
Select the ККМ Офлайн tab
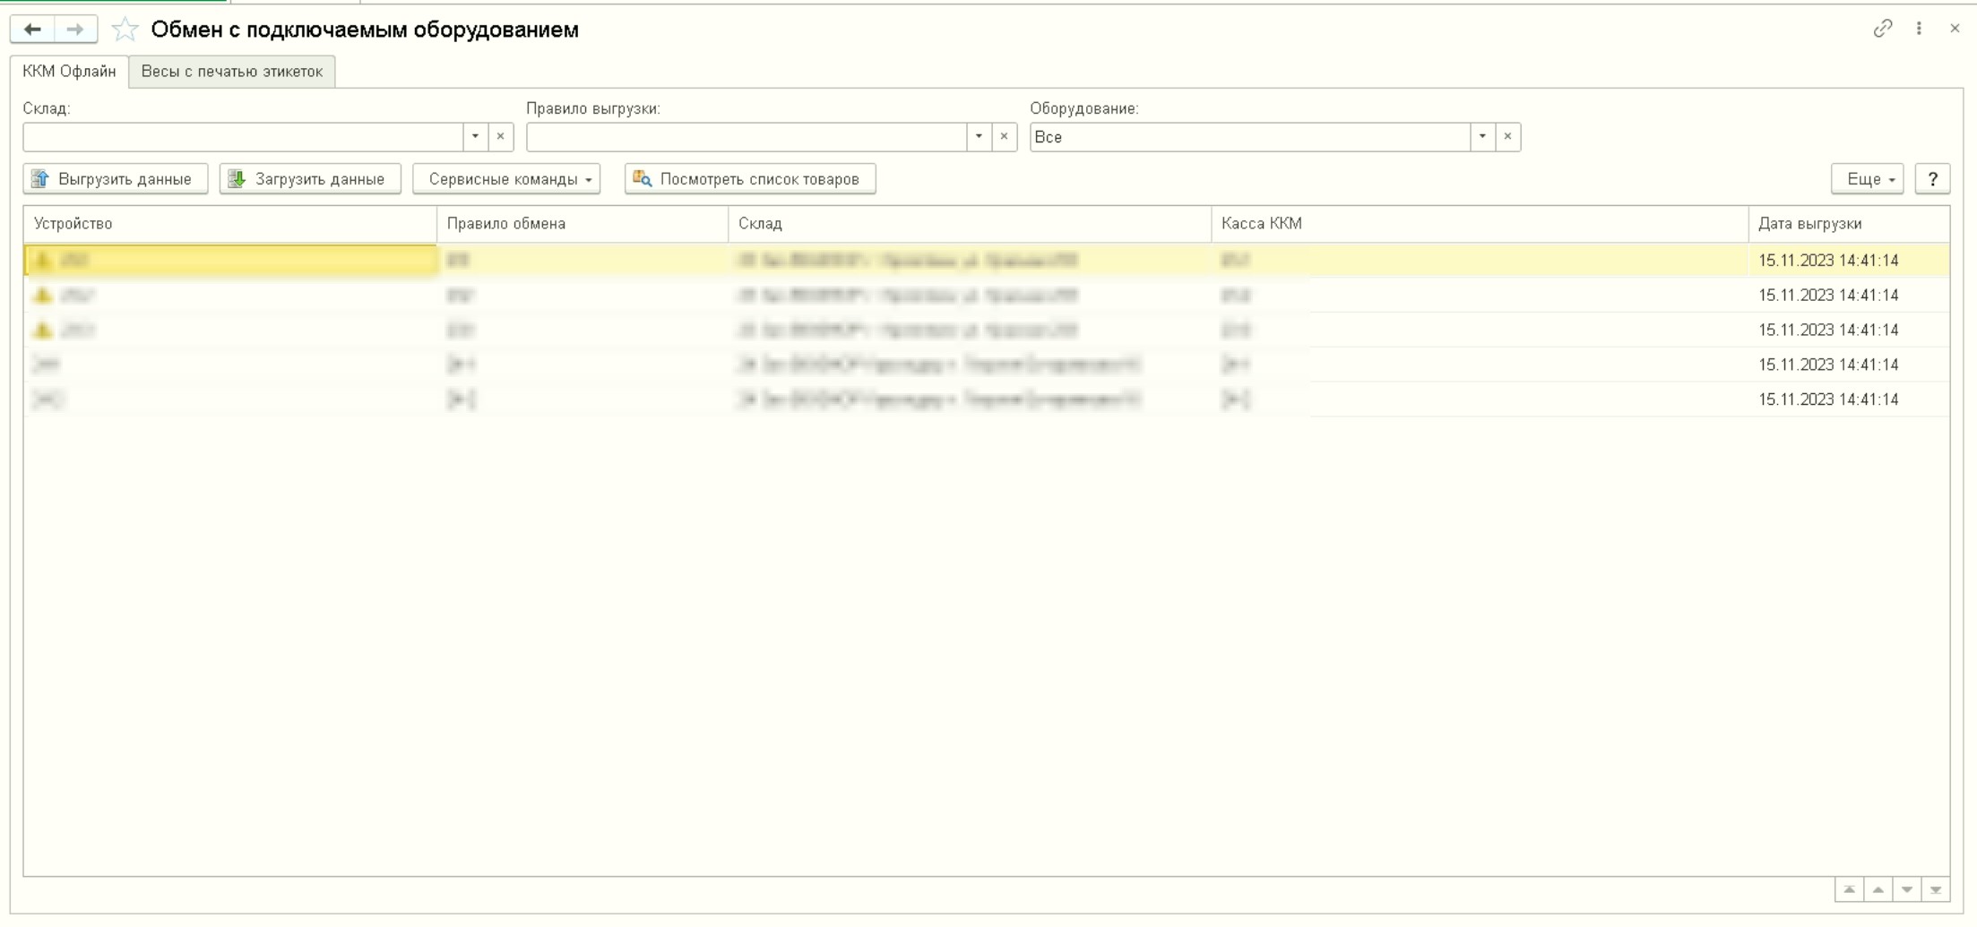69,72
